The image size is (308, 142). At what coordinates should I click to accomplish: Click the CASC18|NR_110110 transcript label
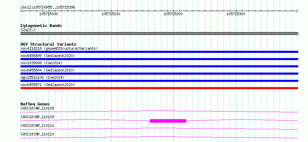[37, 134]
